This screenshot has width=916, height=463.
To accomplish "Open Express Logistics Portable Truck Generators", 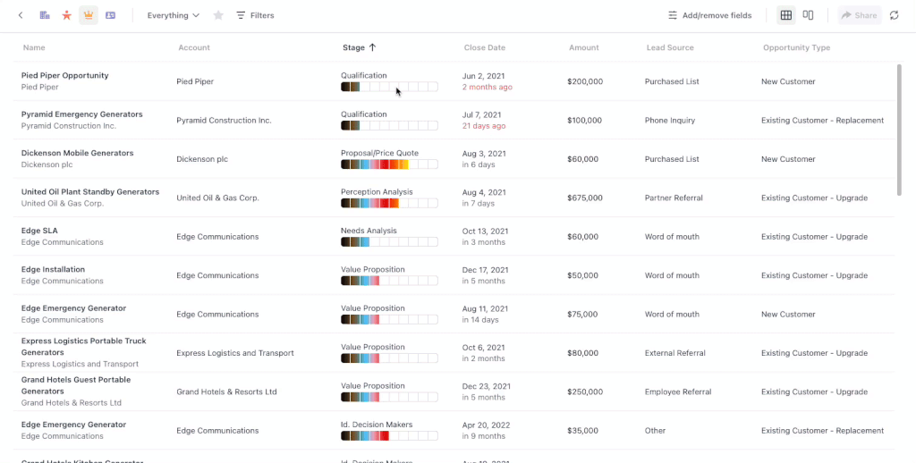I will click(83, 347).
